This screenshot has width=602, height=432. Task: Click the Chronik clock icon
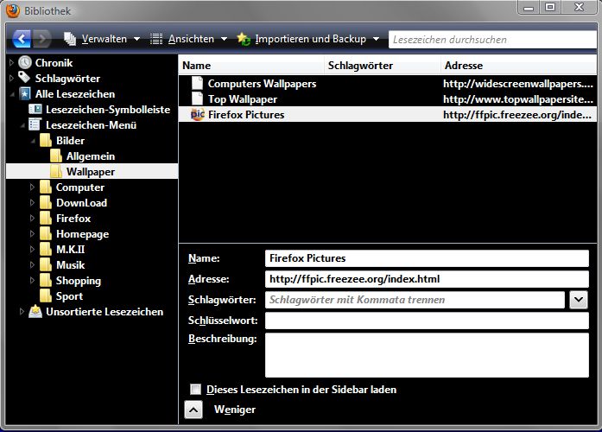coord(25,63)
